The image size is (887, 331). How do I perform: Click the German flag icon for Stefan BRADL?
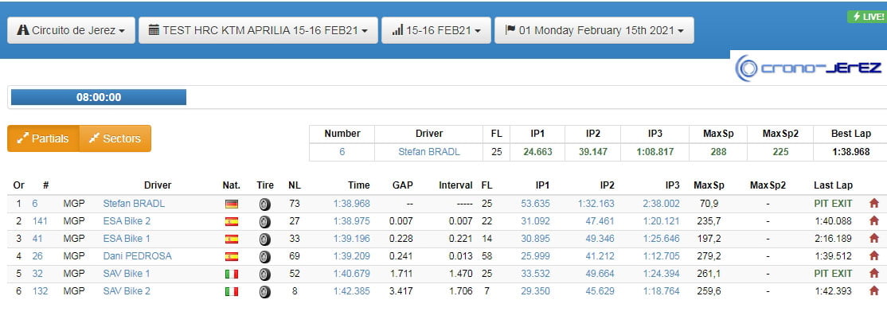point(232,204)
